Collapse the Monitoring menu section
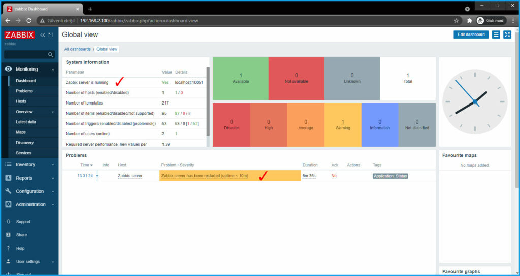The height and width of the screenshot is (276, 520). [53, 70]
